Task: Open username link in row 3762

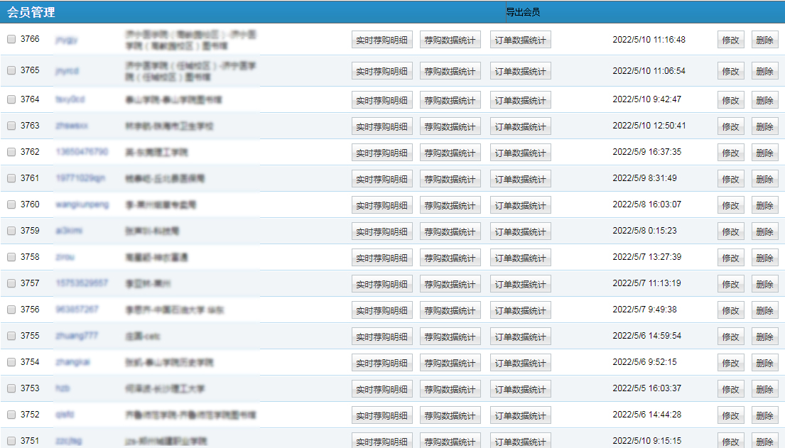Action: [x=82, y=152]
